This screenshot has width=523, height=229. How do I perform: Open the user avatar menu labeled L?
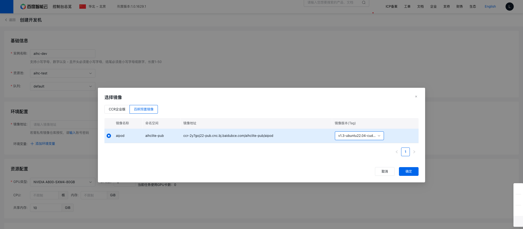(509, 7)
